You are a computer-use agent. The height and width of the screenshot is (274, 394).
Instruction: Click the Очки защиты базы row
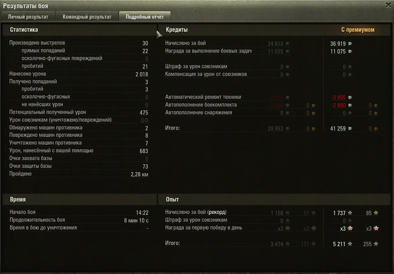pyautogui.click(x=79, y=166)
